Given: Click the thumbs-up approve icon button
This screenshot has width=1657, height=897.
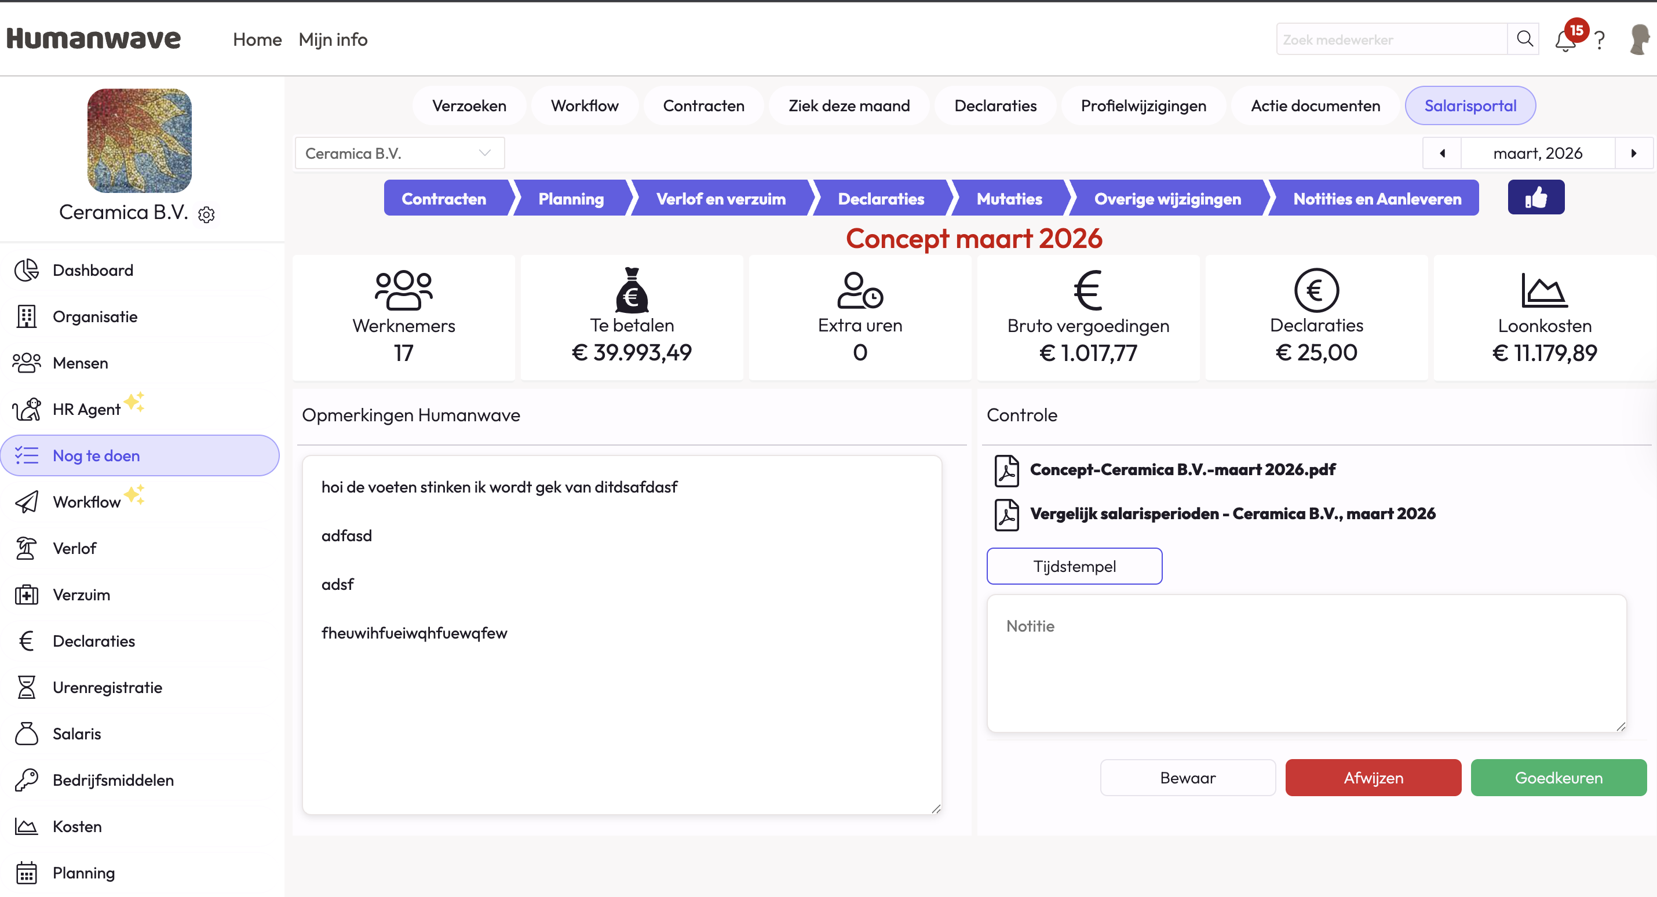Looking at the screenshot, I should (x=1535, y=198).
